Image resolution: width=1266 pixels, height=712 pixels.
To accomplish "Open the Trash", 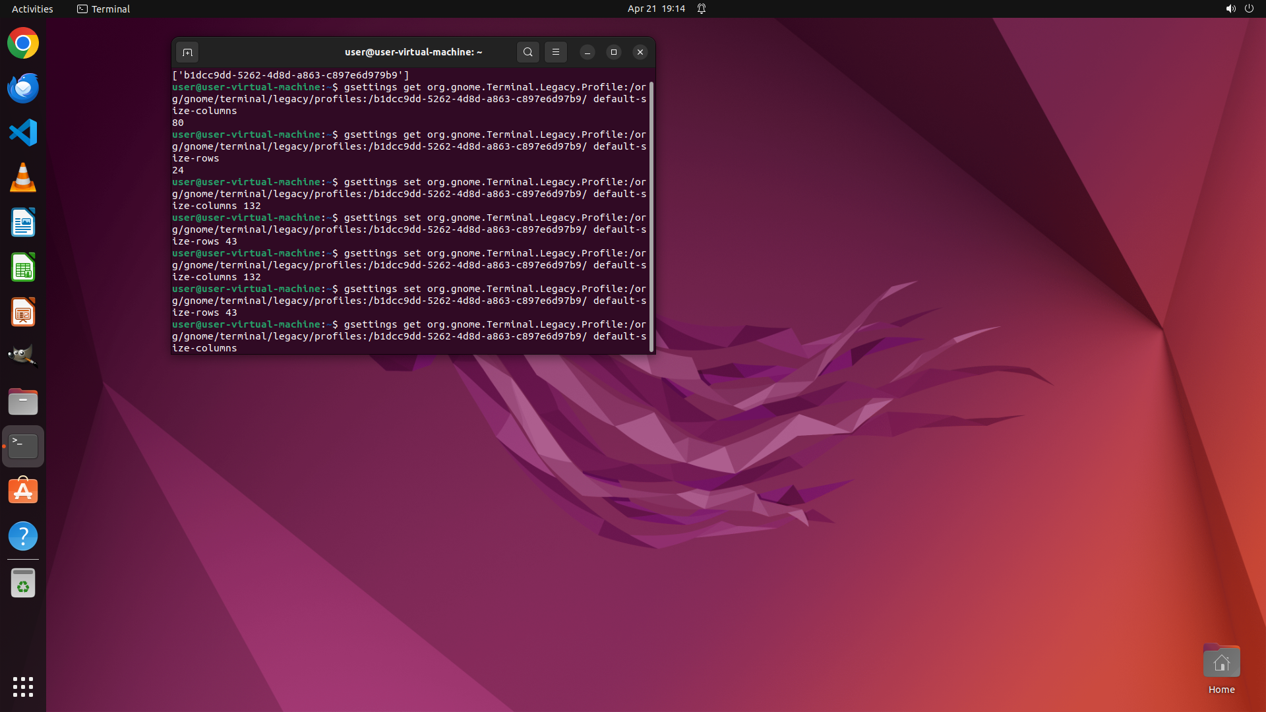I will click(23, 583).
